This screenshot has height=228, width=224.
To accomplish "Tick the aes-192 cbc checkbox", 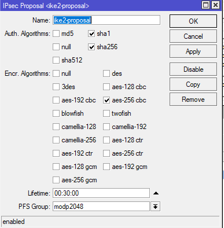I will click(56, 100).
